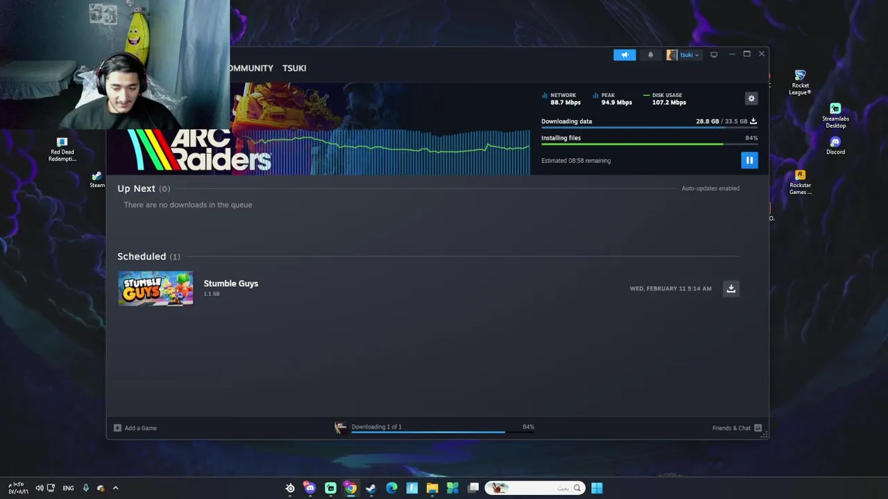Open File Explorer from the taskbar

click(x=432, y=488)
